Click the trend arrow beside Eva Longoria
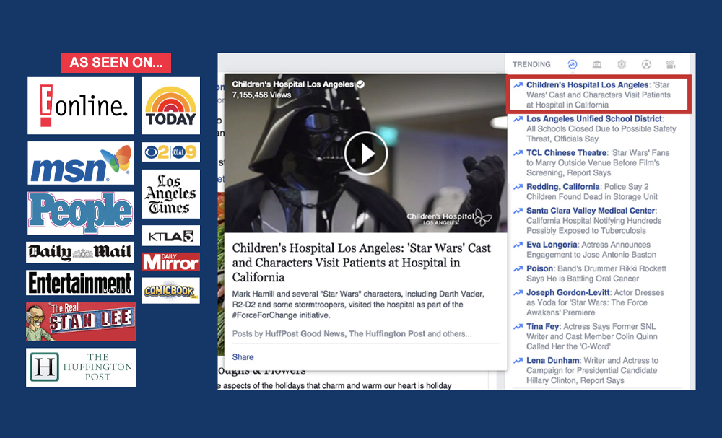This screenshot has height=438, width=722. pyautogui.click(x=518, y=245)
